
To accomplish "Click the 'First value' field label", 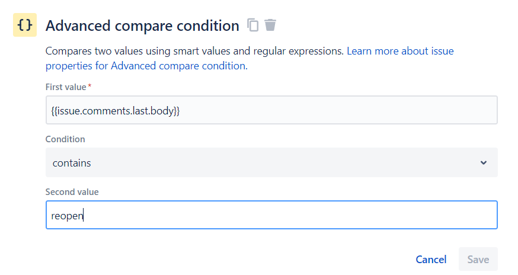I will (x=66, y=87).
